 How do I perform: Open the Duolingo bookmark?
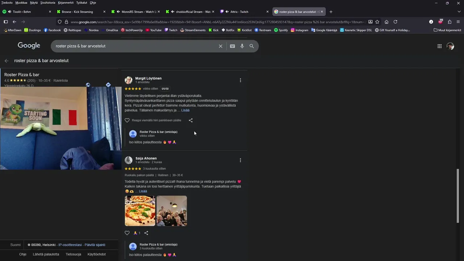pos(32,30)
